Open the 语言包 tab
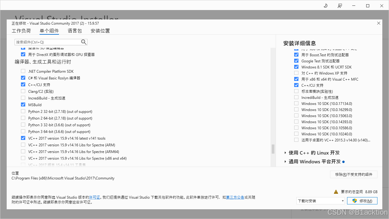 click(75, 31)
